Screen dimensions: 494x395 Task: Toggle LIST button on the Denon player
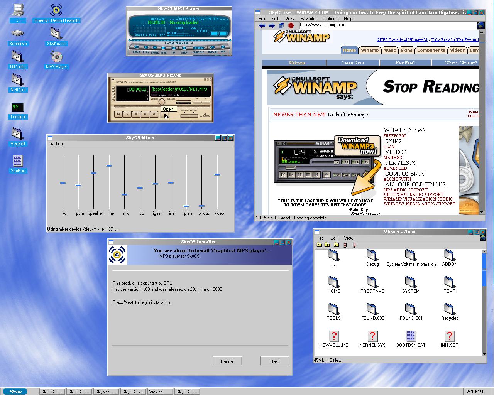coord(206,102)
